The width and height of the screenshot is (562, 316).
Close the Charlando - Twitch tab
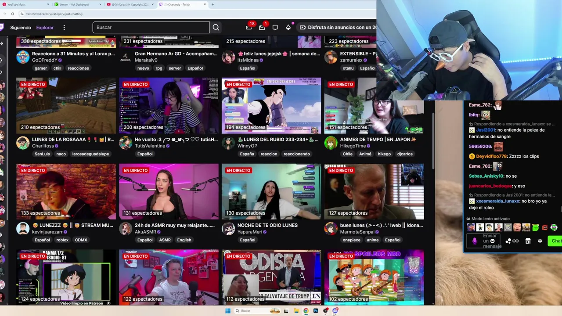pos(205,4)
